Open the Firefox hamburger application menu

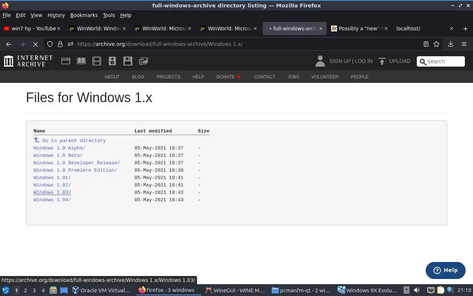(x=464, y=44)
